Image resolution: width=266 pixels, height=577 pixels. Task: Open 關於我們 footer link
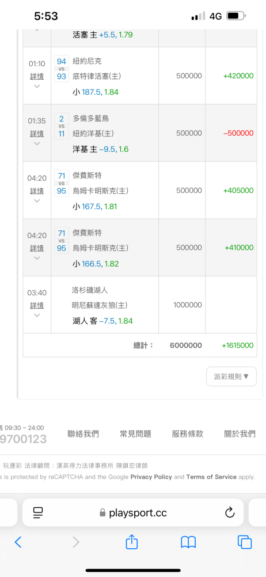(240, 434)
